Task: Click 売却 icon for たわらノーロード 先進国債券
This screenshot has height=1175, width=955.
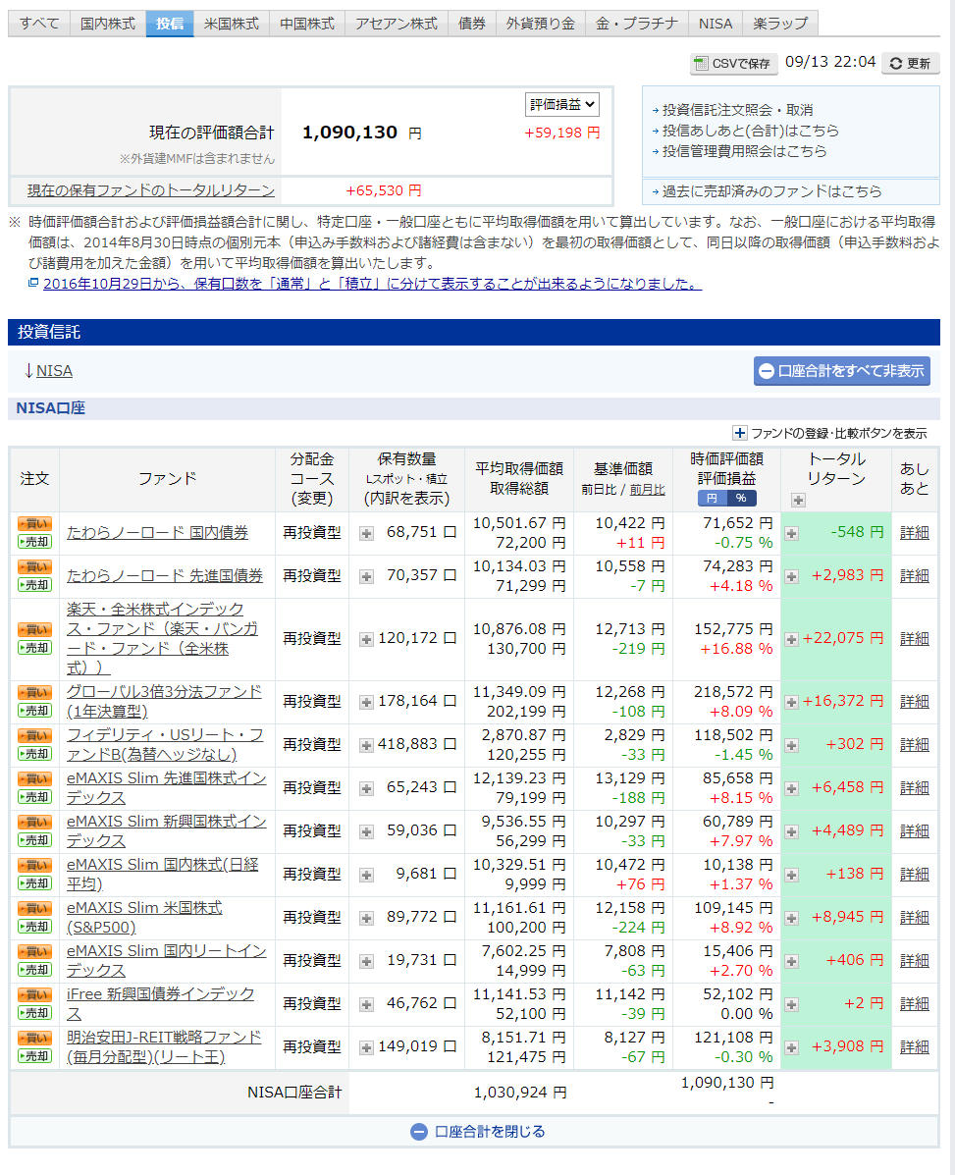Action: tap(34, 584)
